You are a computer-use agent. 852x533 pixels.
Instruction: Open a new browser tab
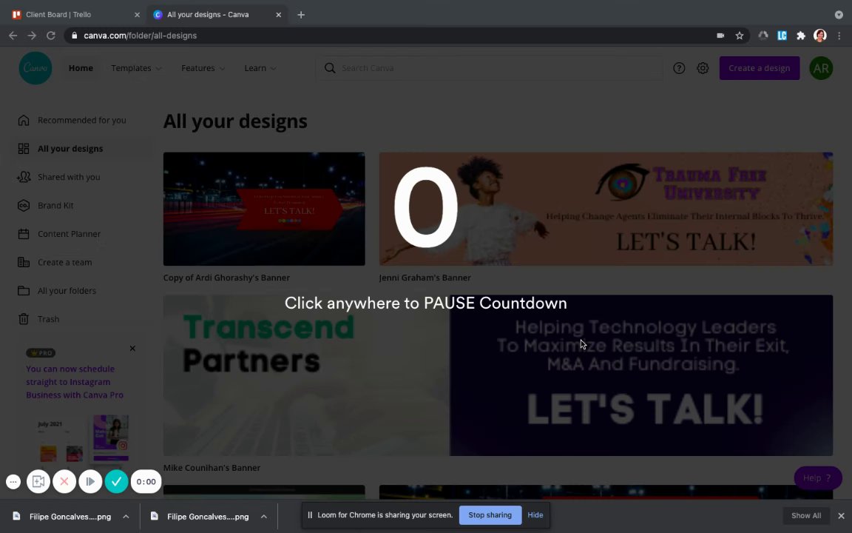click(301, 15)
